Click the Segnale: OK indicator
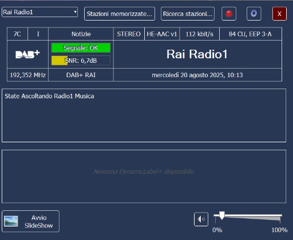293x240 pixels. [81, 48]
